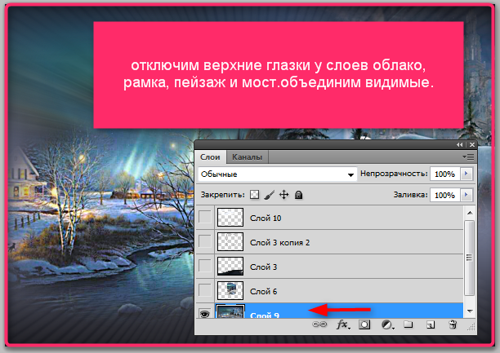Add a layer mask
500x353 pixels.
[x=364, y=324]
